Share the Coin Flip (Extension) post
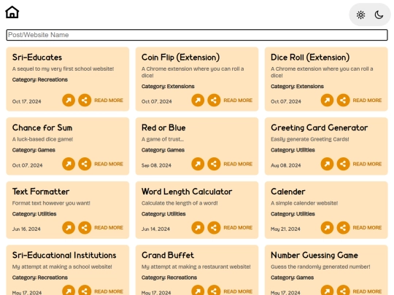The width and height of the screenshot is (394, 295). (x=214, y=101)
